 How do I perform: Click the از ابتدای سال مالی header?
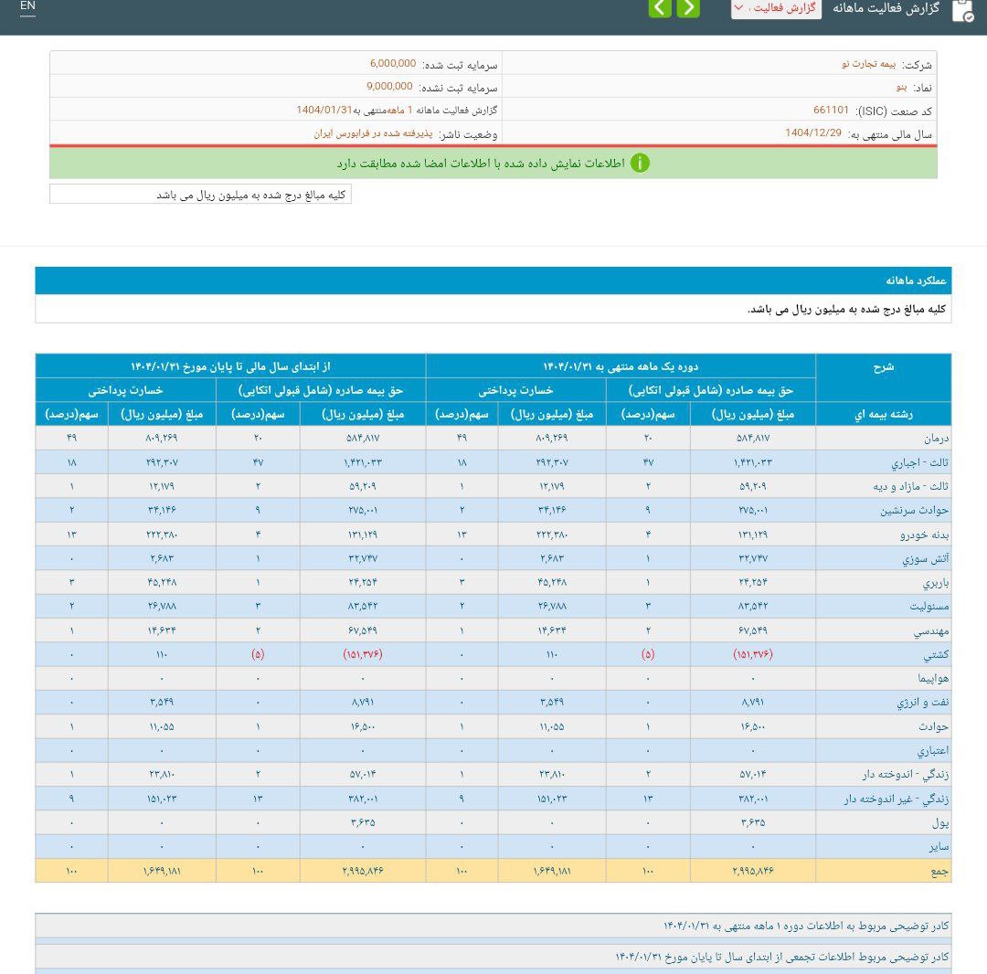(230, 366)
